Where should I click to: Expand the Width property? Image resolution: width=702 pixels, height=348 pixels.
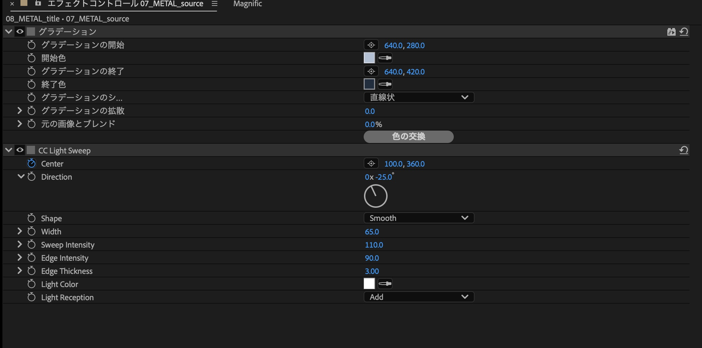pyautogui.click(x=20, y=231)
